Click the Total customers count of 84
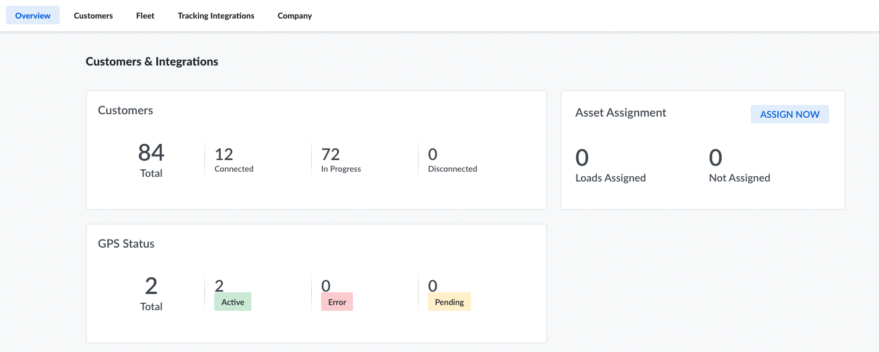 tap(151, 153)
